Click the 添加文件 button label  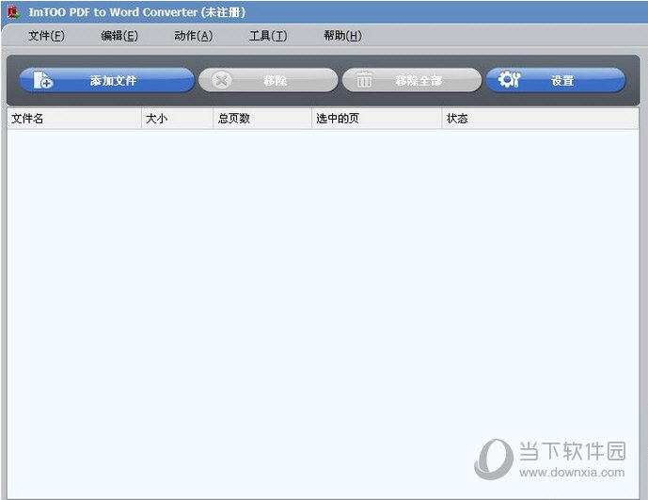pyautogui.click(x=113, y=80)
